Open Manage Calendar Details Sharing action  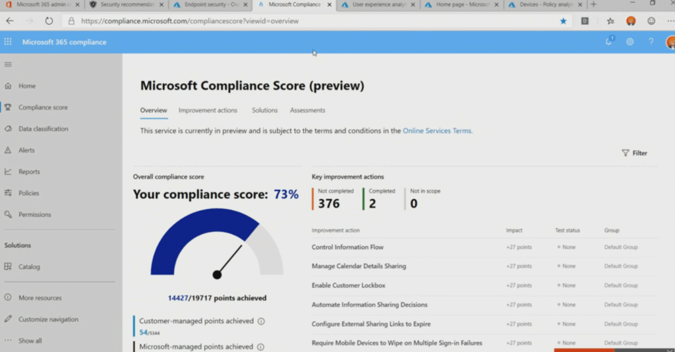tap(359, 266)
